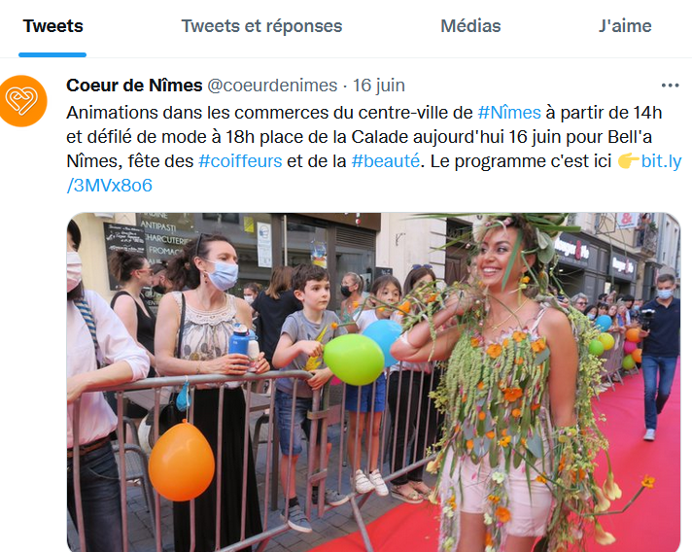The image size is (692, 552).
Task: Open the #Nîmes hashtag
Action: pos(509,113)
